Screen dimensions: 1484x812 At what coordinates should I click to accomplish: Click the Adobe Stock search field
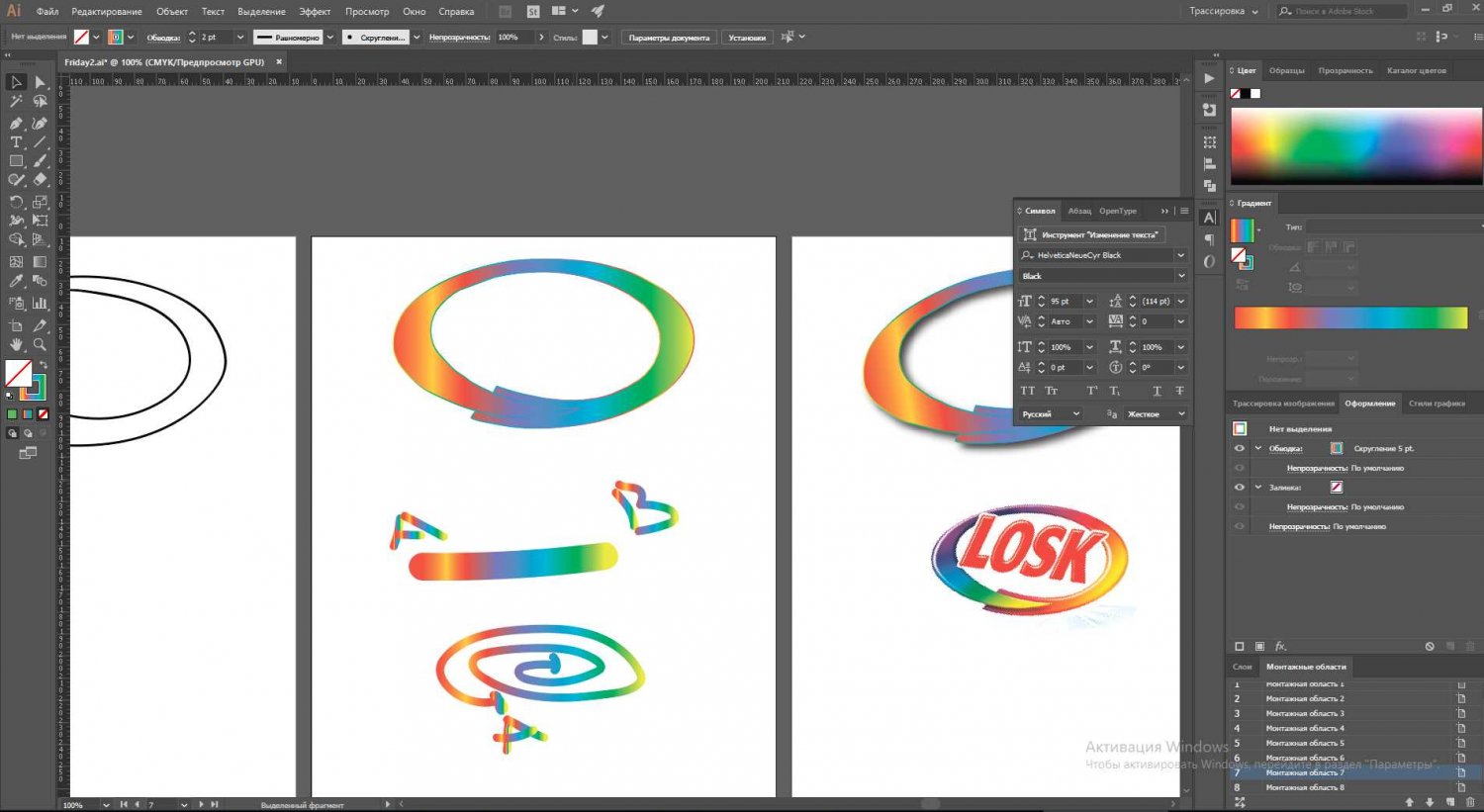click(x=1342, y=11)
